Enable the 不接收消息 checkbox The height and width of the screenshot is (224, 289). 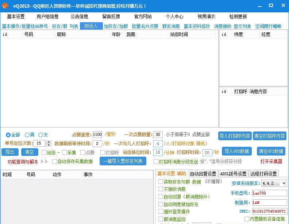(161, 189)
